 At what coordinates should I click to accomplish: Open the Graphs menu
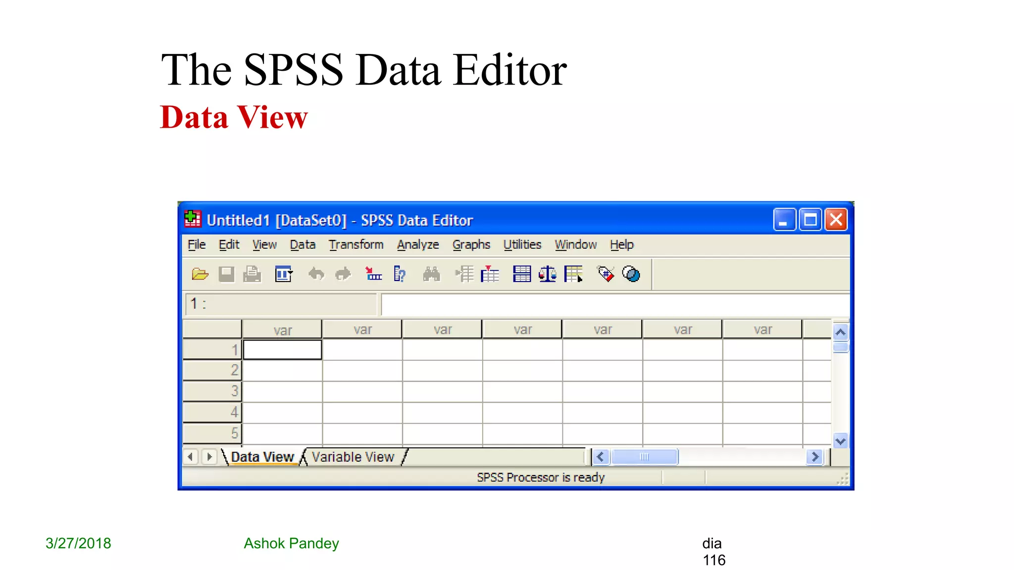(471, 245)
